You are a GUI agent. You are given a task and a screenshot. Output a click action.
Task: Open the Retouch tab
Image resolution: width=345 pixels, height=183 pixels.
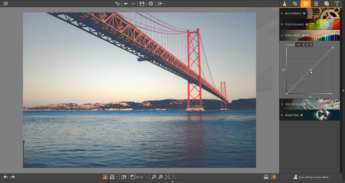[x=316, y=4]
